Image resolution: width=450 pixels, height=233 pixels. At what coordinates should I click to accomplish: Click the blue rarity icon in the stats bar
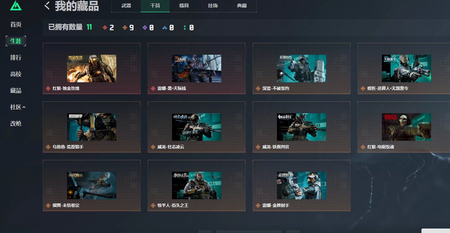[x=165, y=28]
